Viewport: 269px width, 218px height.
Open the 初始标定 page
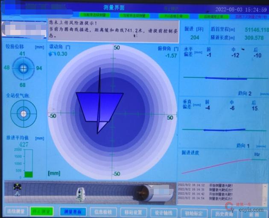click(x=194, y=213)
